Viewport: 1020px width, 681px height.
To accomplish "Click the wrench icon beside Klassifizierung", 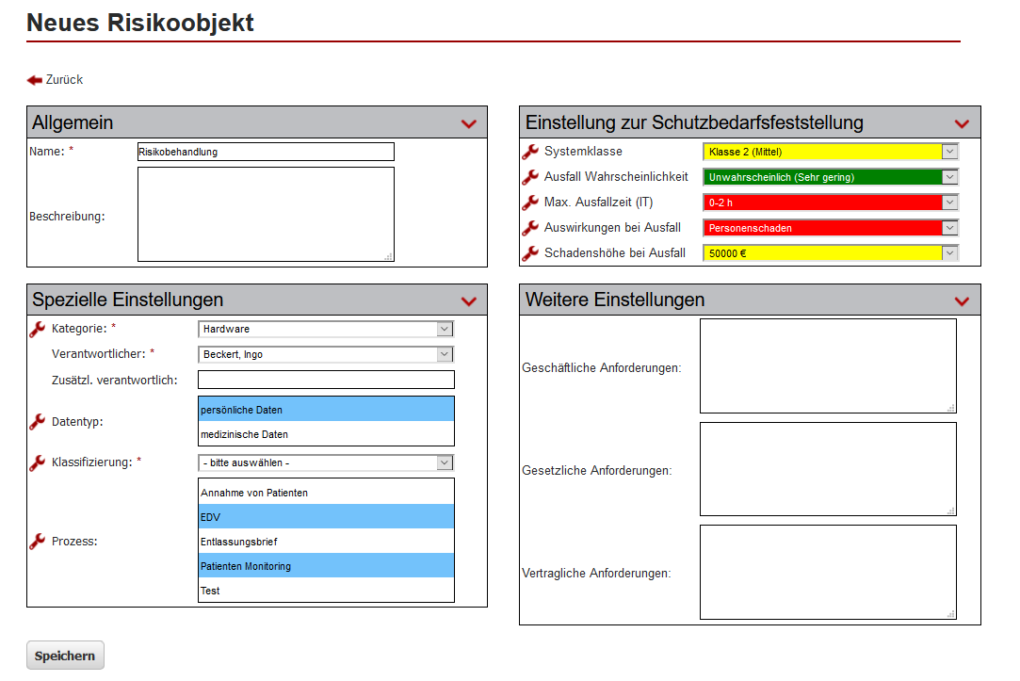I will pyautogui.click(x=35, y=462).
